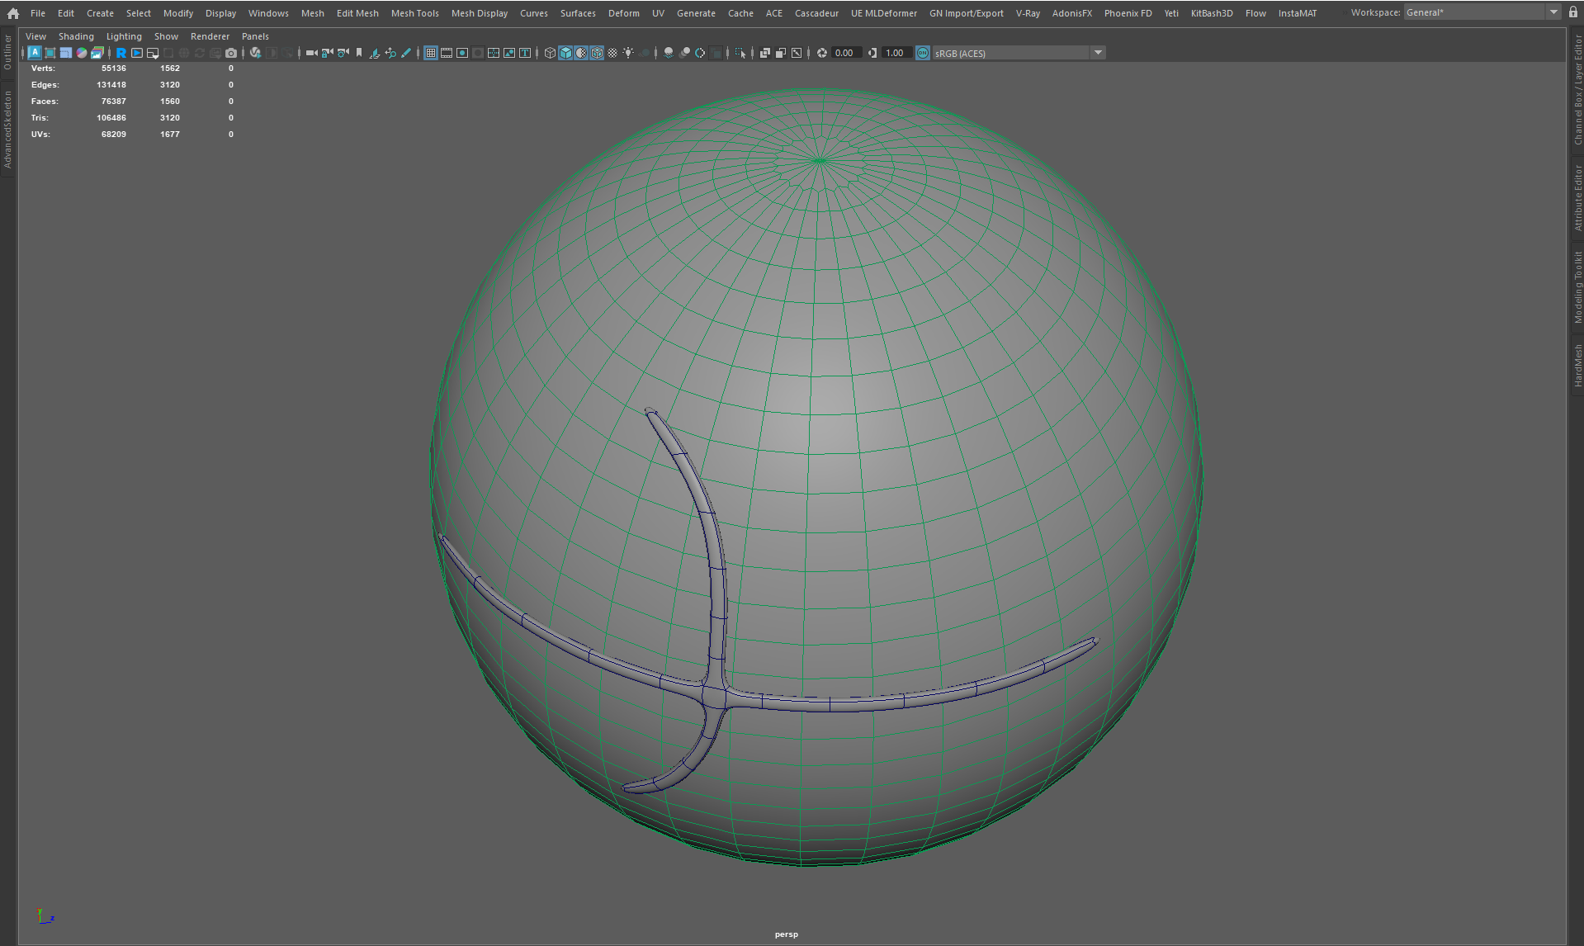The image size is (1584, 946).
Task: Open the Attribute Editor side tab
Action: pos(1577,198)
